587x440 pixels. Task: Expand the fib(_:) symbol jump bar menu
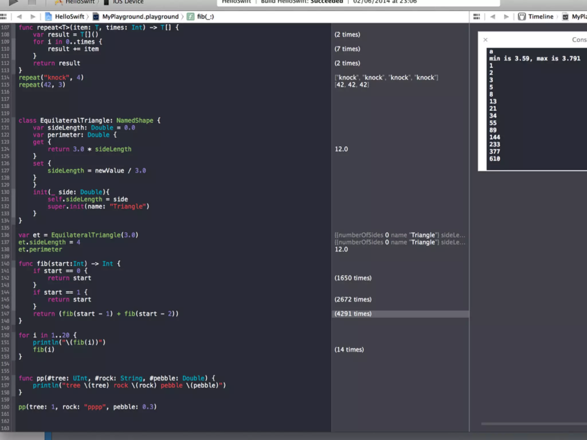coord(205,17)
